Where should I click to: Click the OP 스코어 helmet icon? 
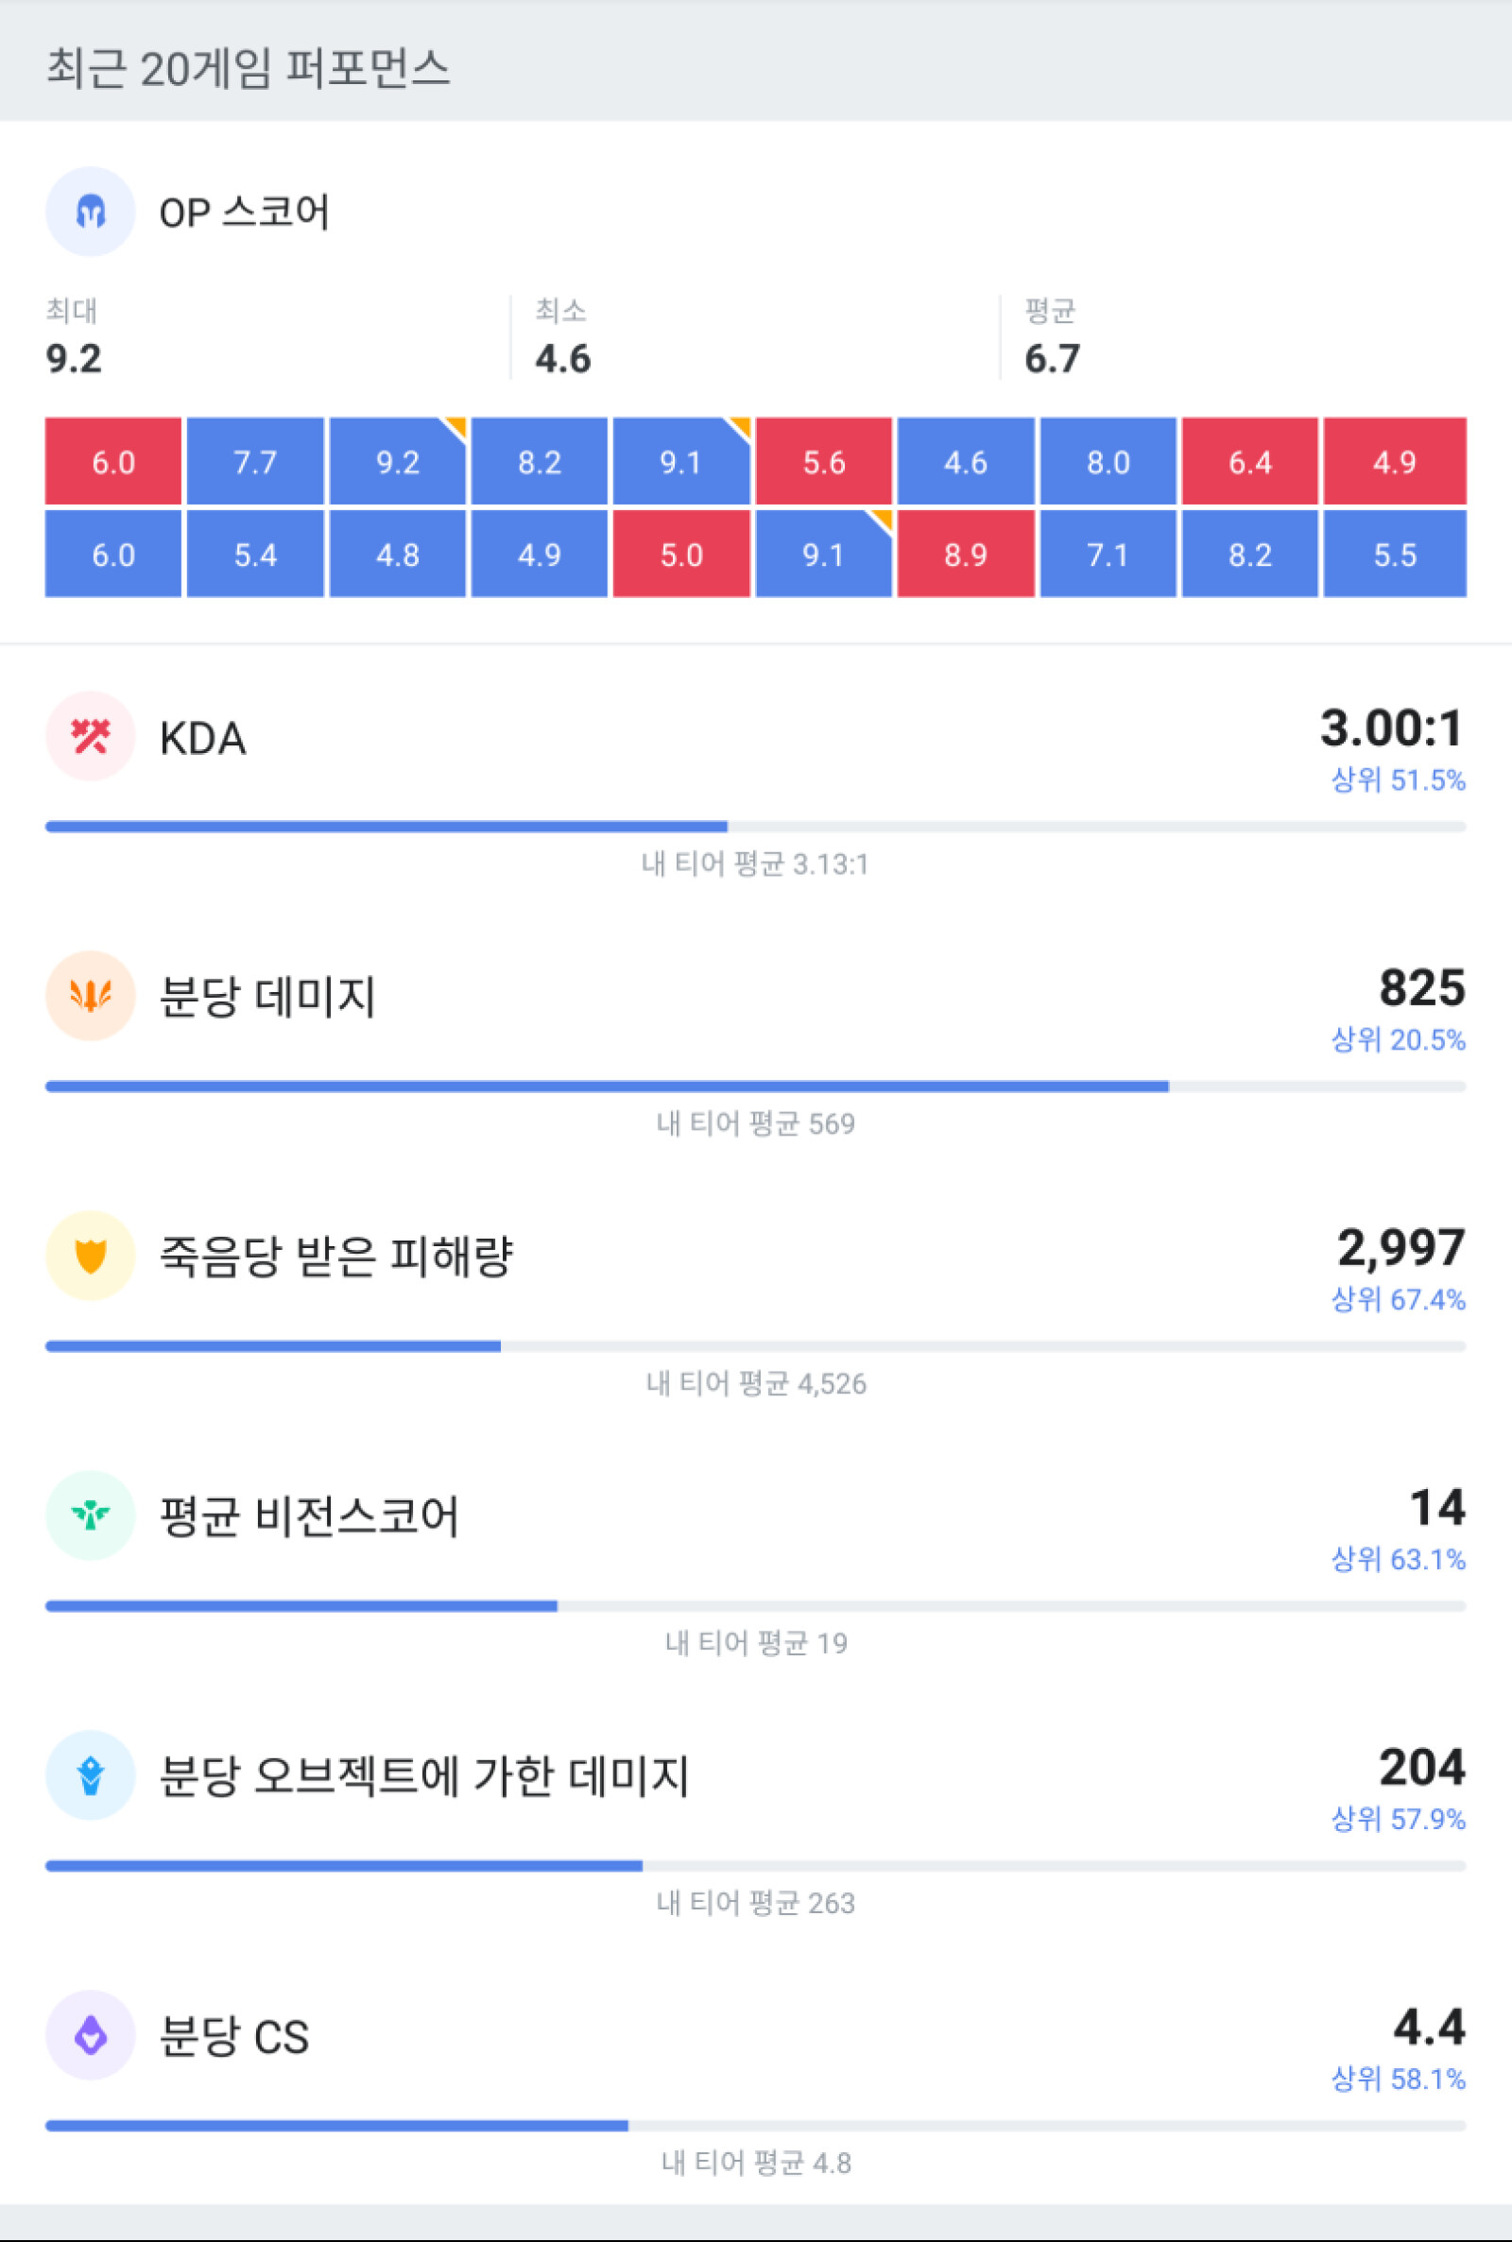coord(90,211)
